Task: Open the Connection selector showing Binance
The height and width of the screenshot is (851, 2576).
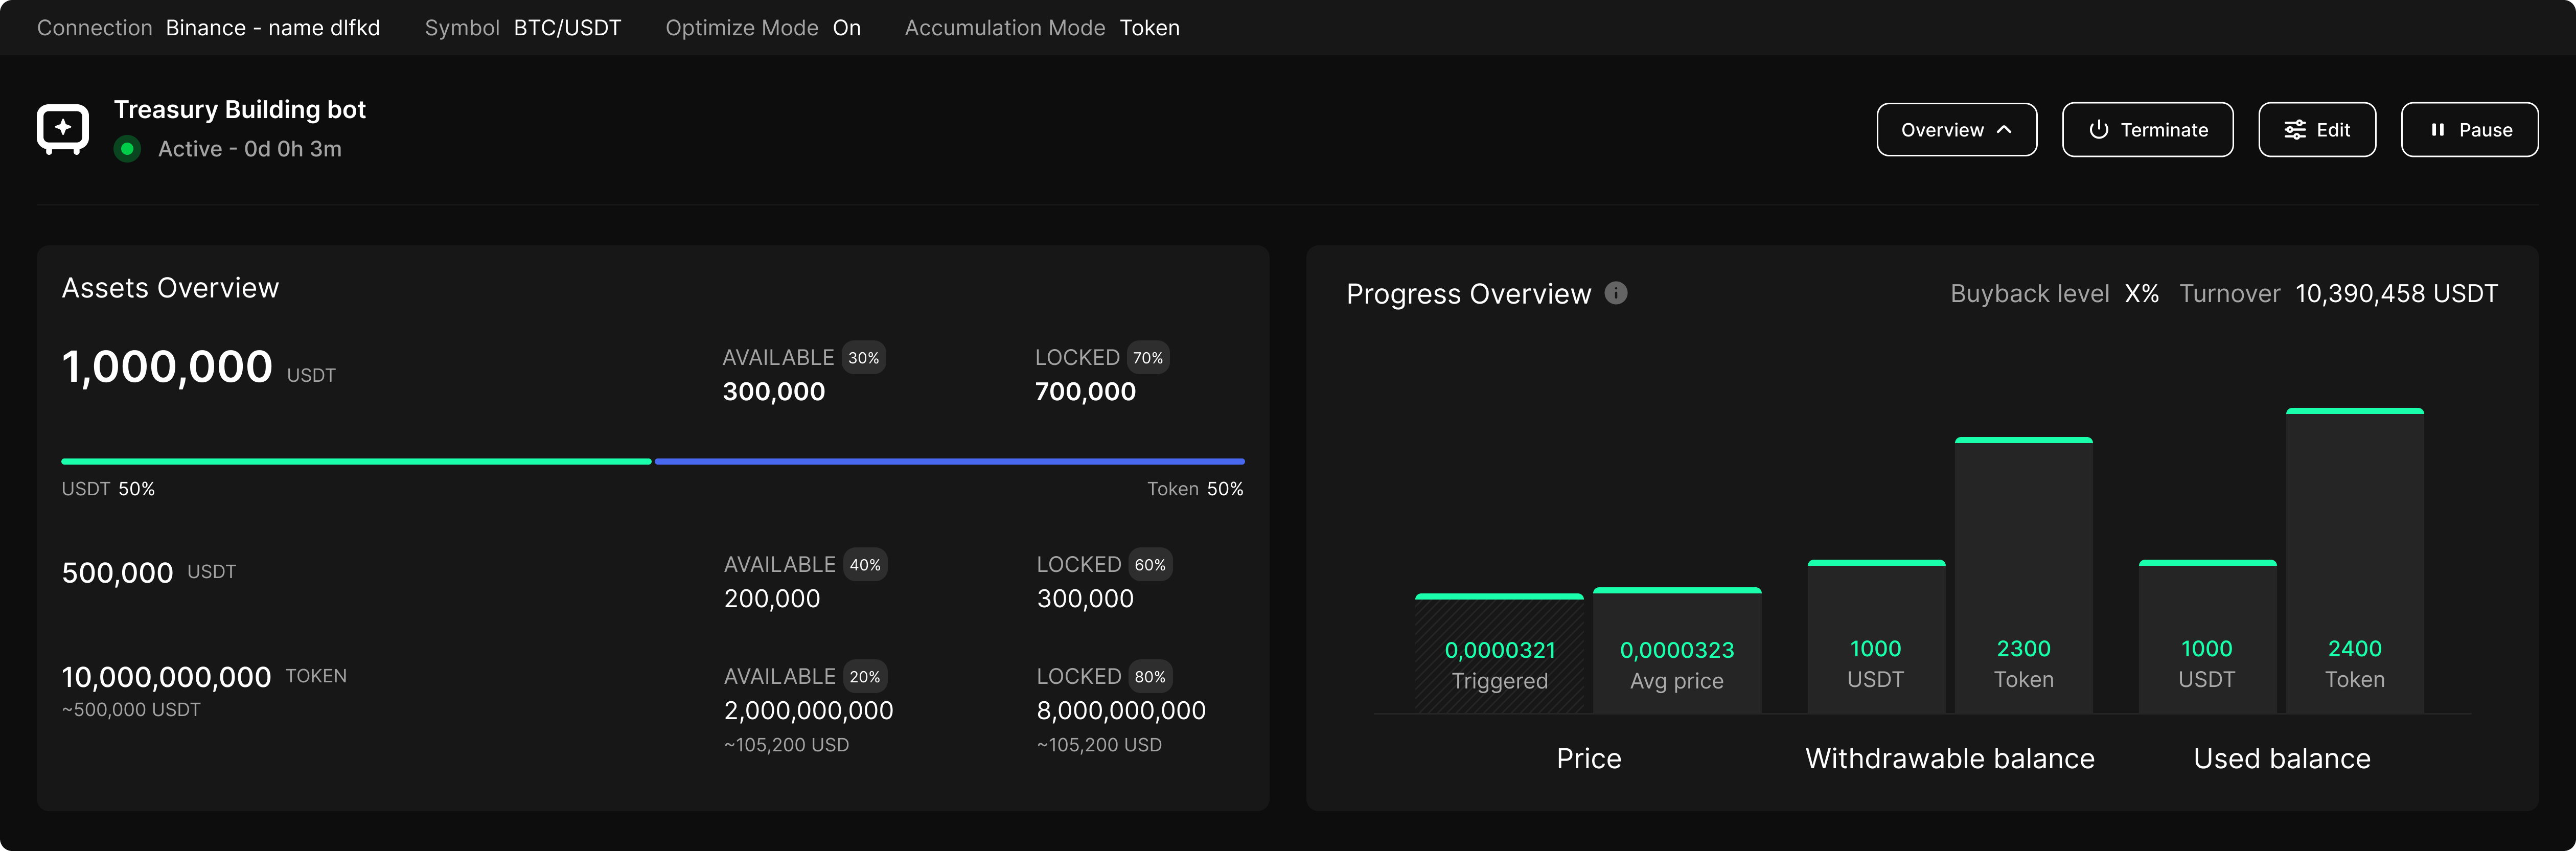Action: (x=272, y=28)
